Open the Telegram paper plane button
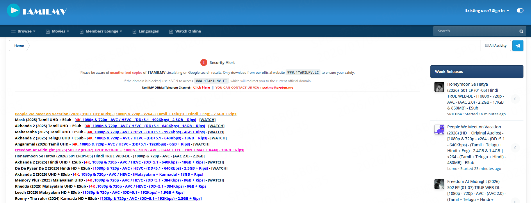 (x=518, y=46)
